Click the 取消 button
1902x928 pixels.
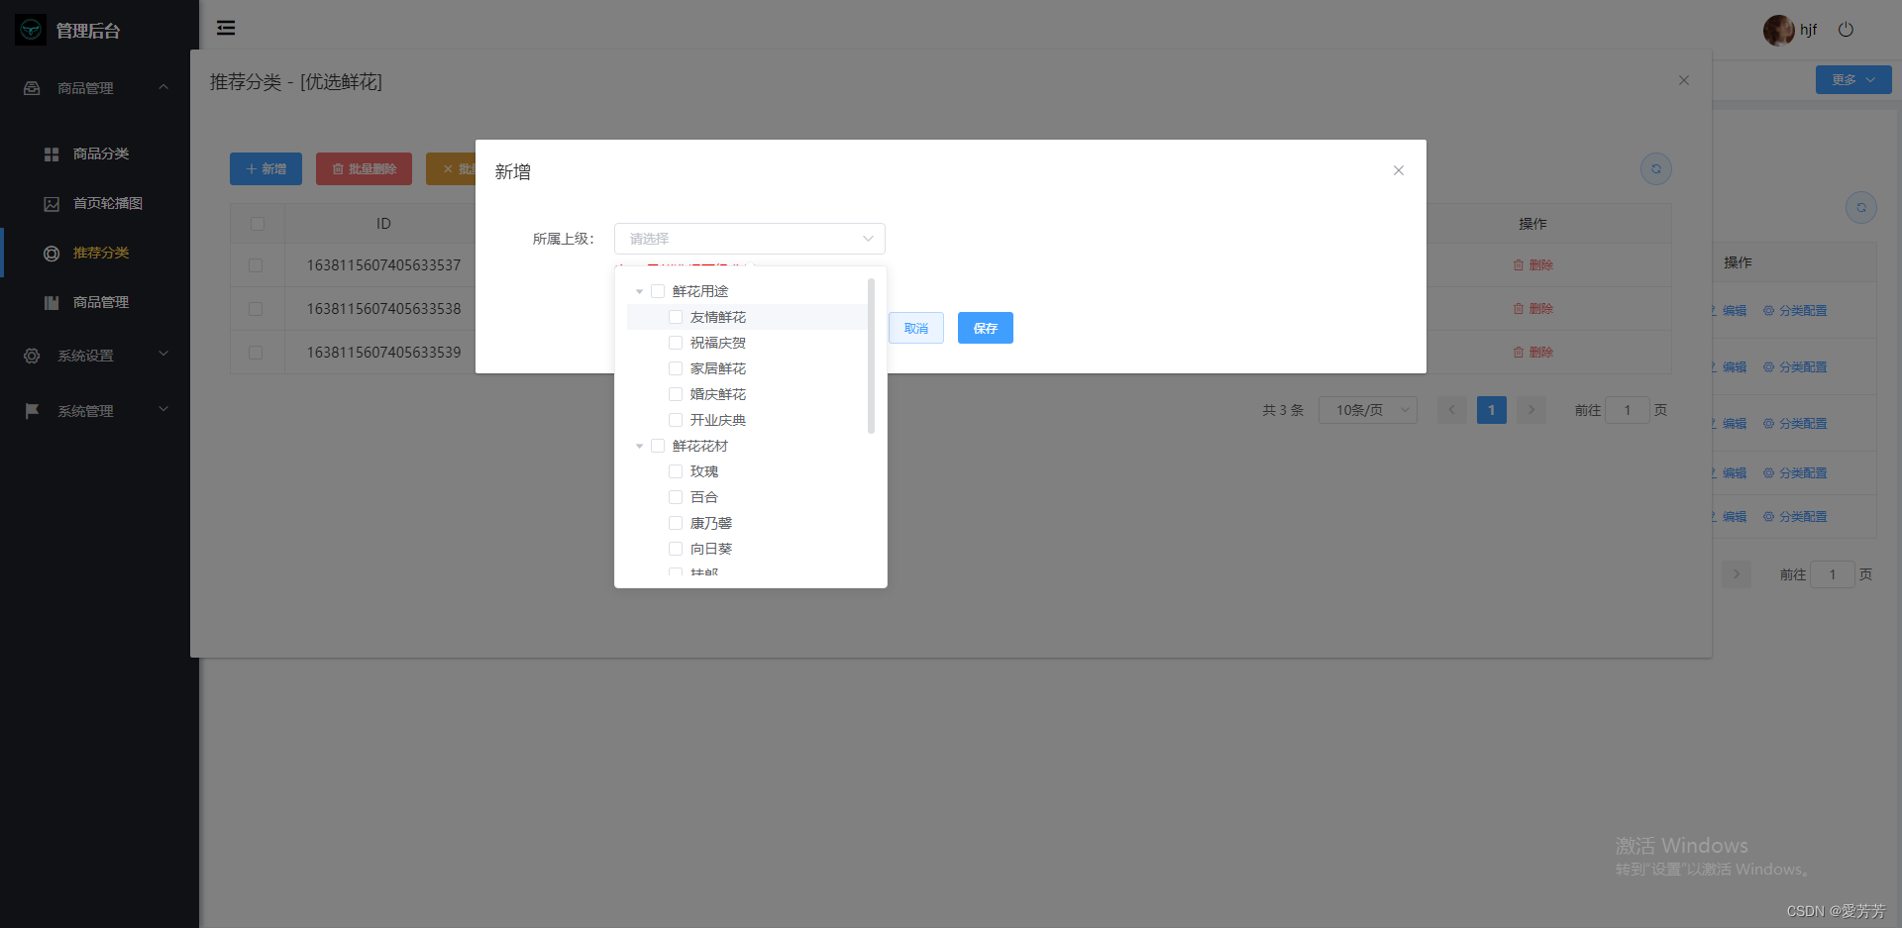click(x=916, y=328)
